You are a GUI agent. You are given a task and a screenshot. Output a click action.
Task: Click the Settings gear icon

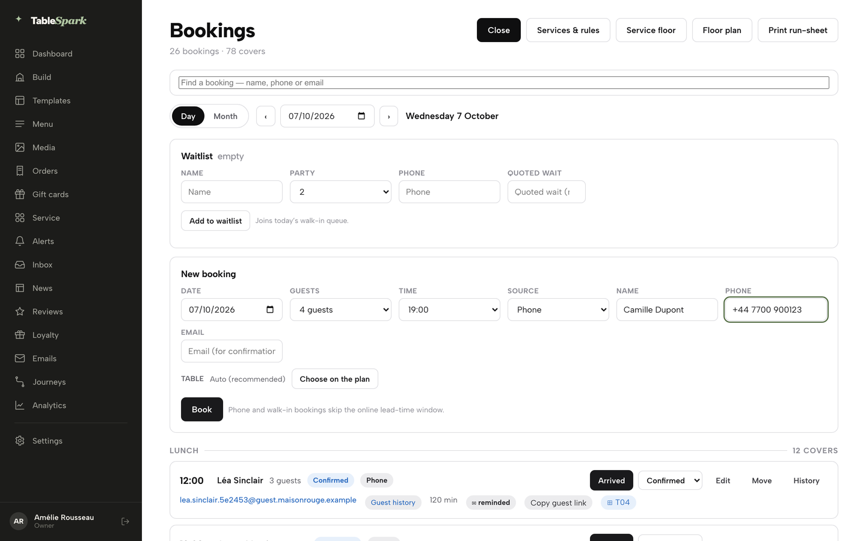[x=20, y=441]
